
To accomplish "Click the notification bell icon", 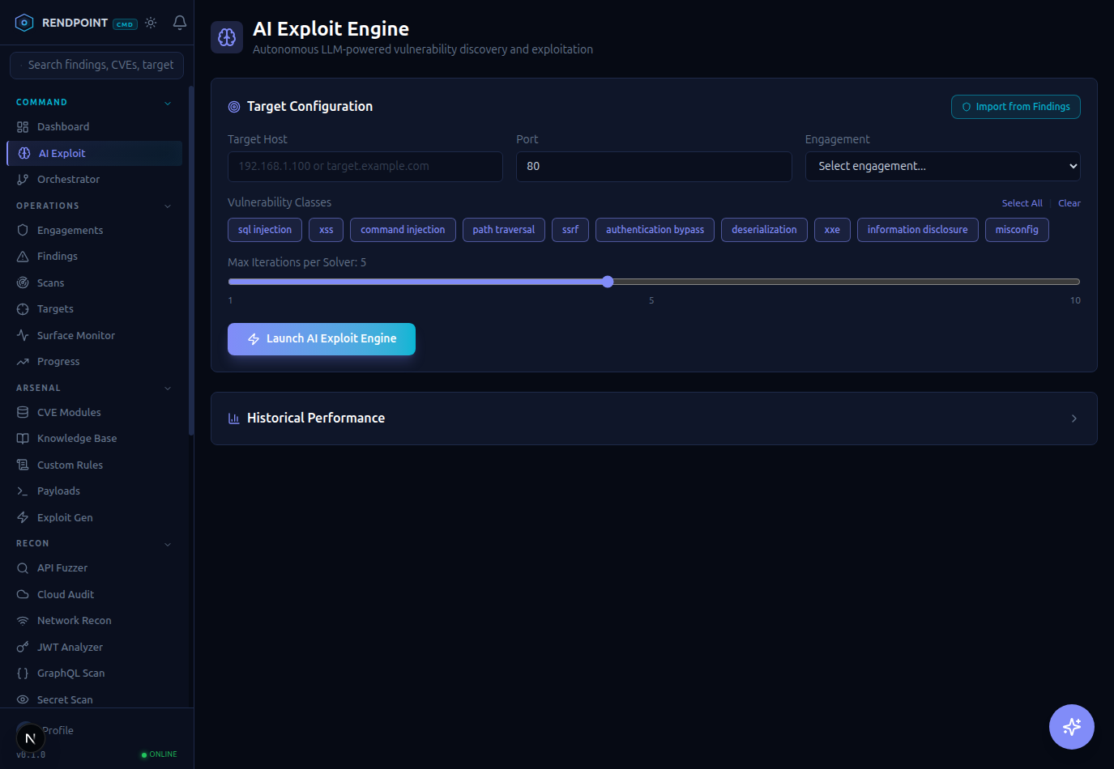I will (179, 23).
